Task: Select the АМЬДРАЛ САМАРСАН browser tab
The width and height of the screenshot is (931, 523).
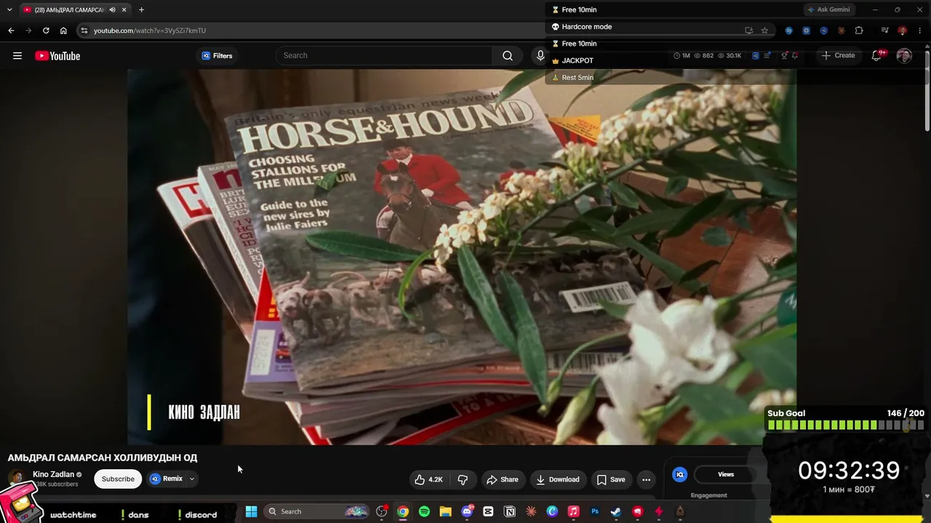Action: point(75,9)
